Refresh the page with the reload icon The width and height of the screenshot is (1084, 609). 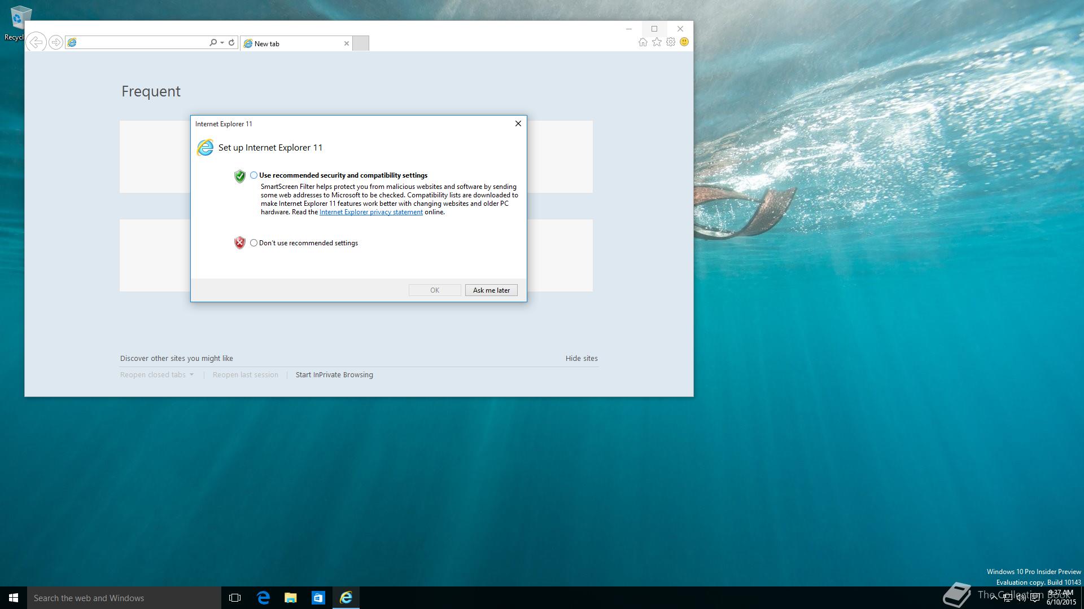231,42
